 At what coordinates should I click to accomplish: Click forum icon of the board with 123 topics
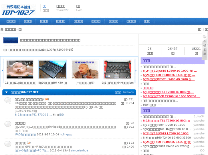tap(8, 144)
